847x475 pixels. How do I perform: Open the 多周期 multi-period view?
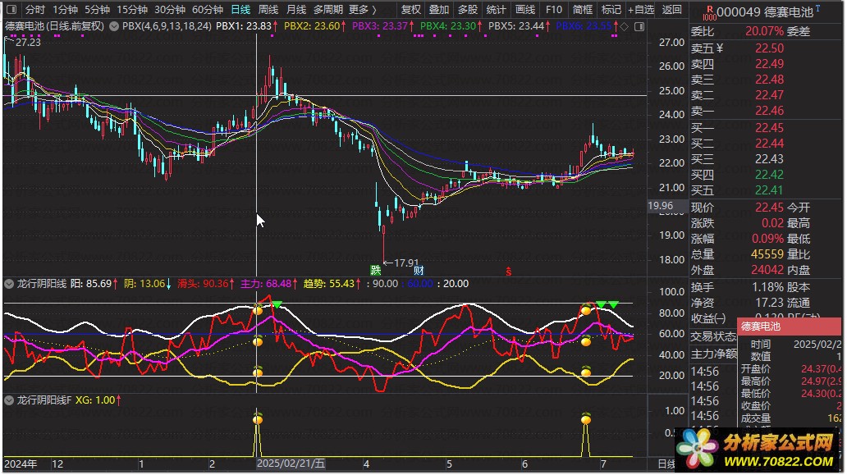[x=328, y=10]
